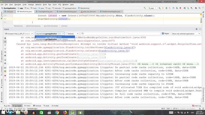Open Firefox from the Windows taskbar
Viewport: 205px width, 115px height.
pyautogui.click(x=65, y=112)
